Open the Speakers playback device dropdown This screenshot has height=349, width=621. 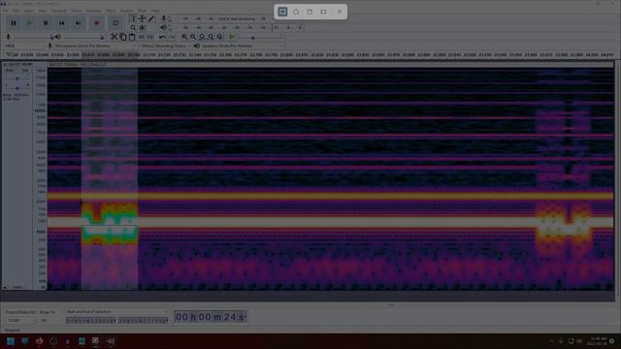[x=243, y=46]
